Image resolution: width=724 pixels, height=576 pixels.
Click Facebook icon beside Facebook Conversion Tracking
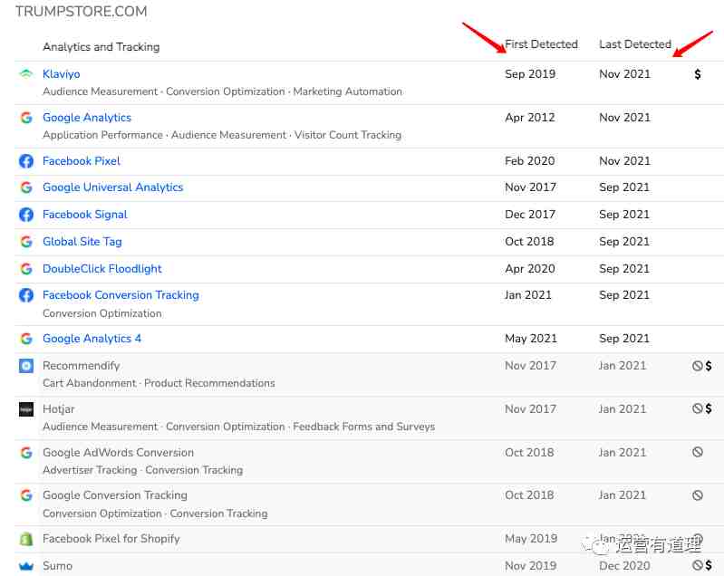pos(26,295)
